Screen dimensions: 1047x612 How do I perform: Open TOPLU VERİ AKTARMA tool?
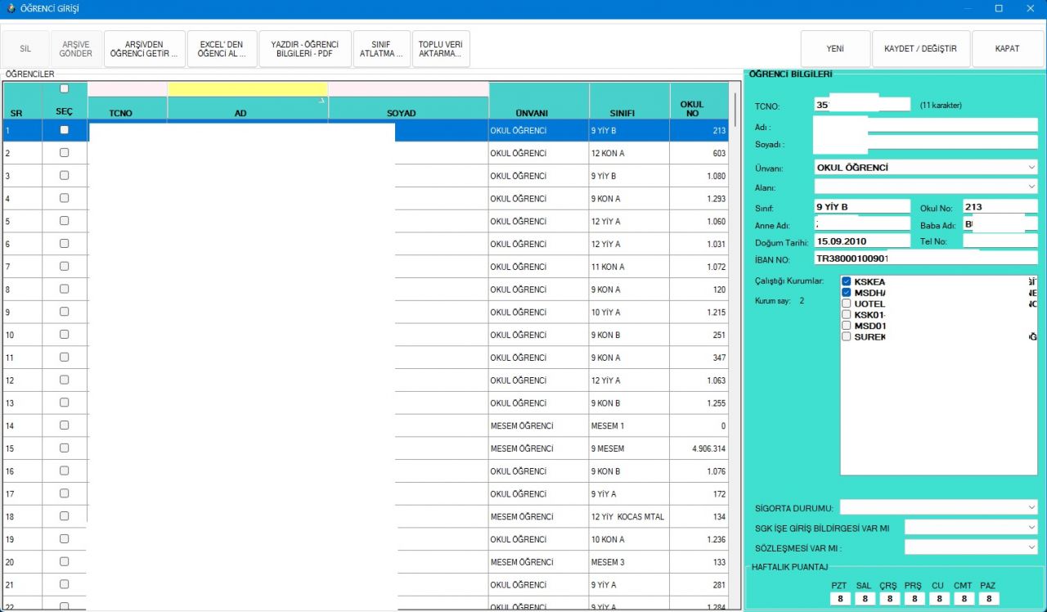(x=441, y=49)
